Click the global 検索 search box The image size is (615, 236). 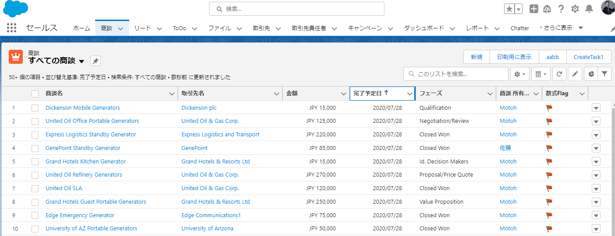click(x=297, y=9)
